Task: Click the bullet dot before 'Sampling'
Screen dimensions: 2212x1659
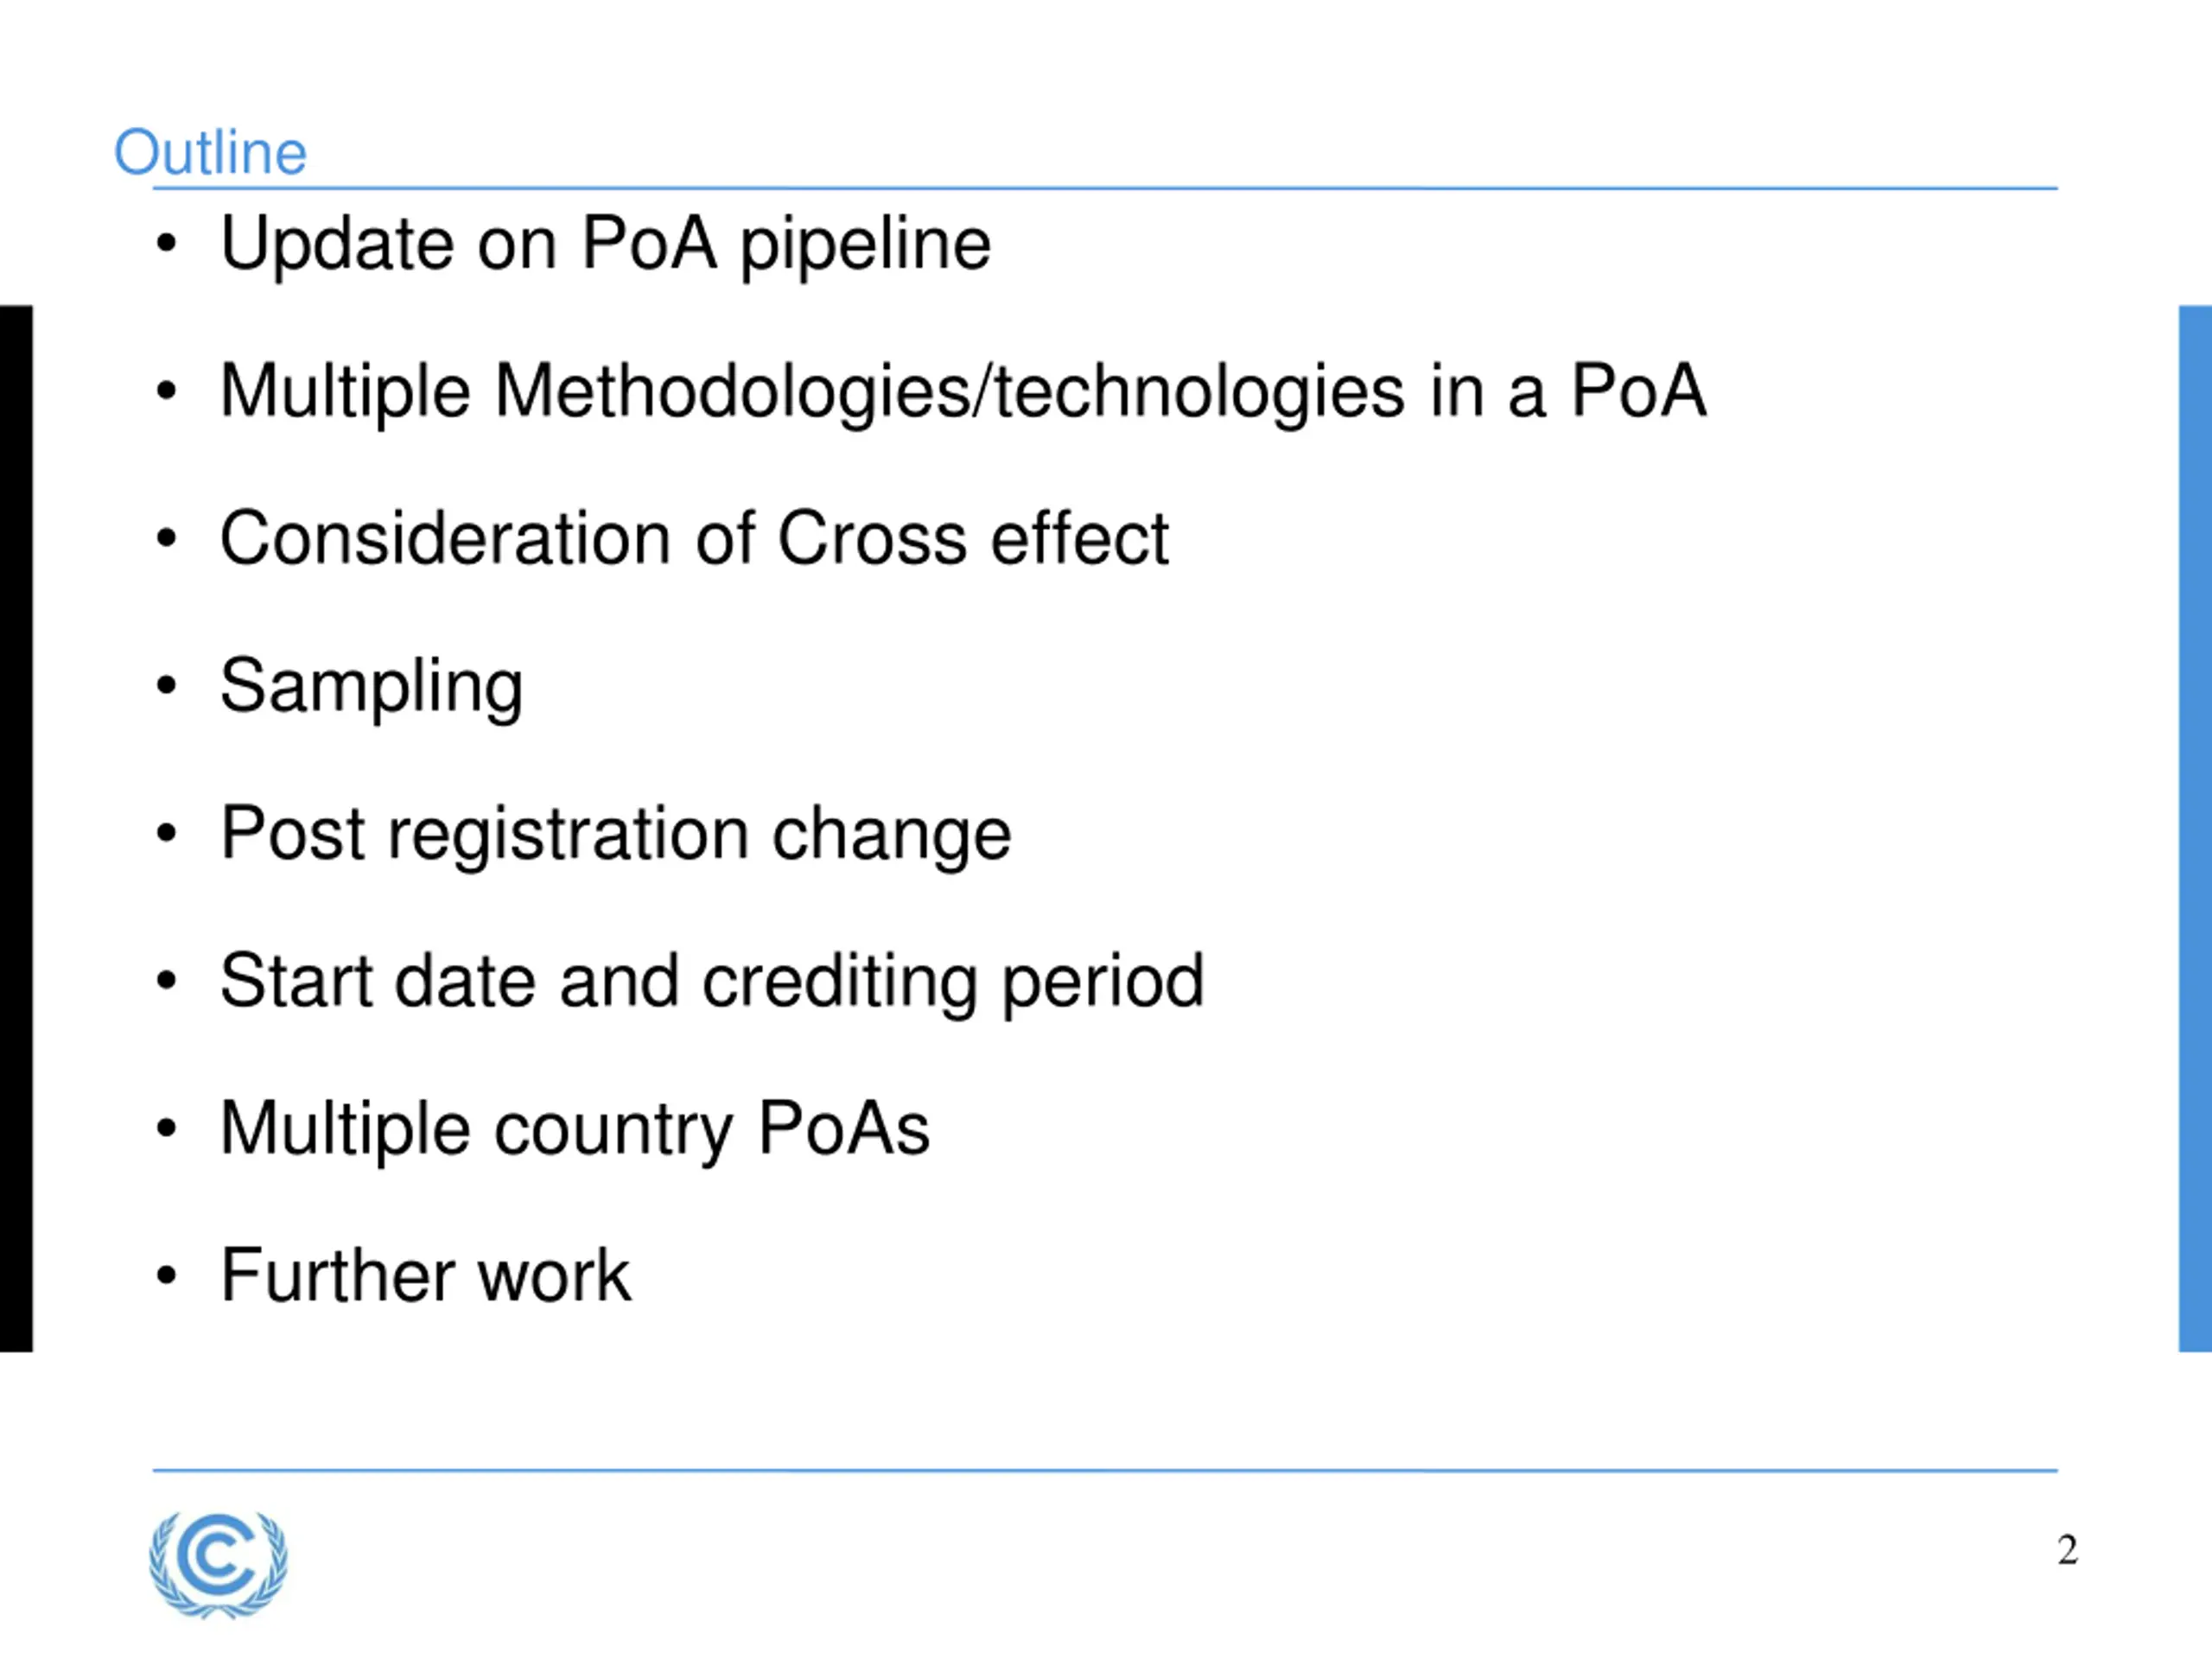Action: [166, 686]
